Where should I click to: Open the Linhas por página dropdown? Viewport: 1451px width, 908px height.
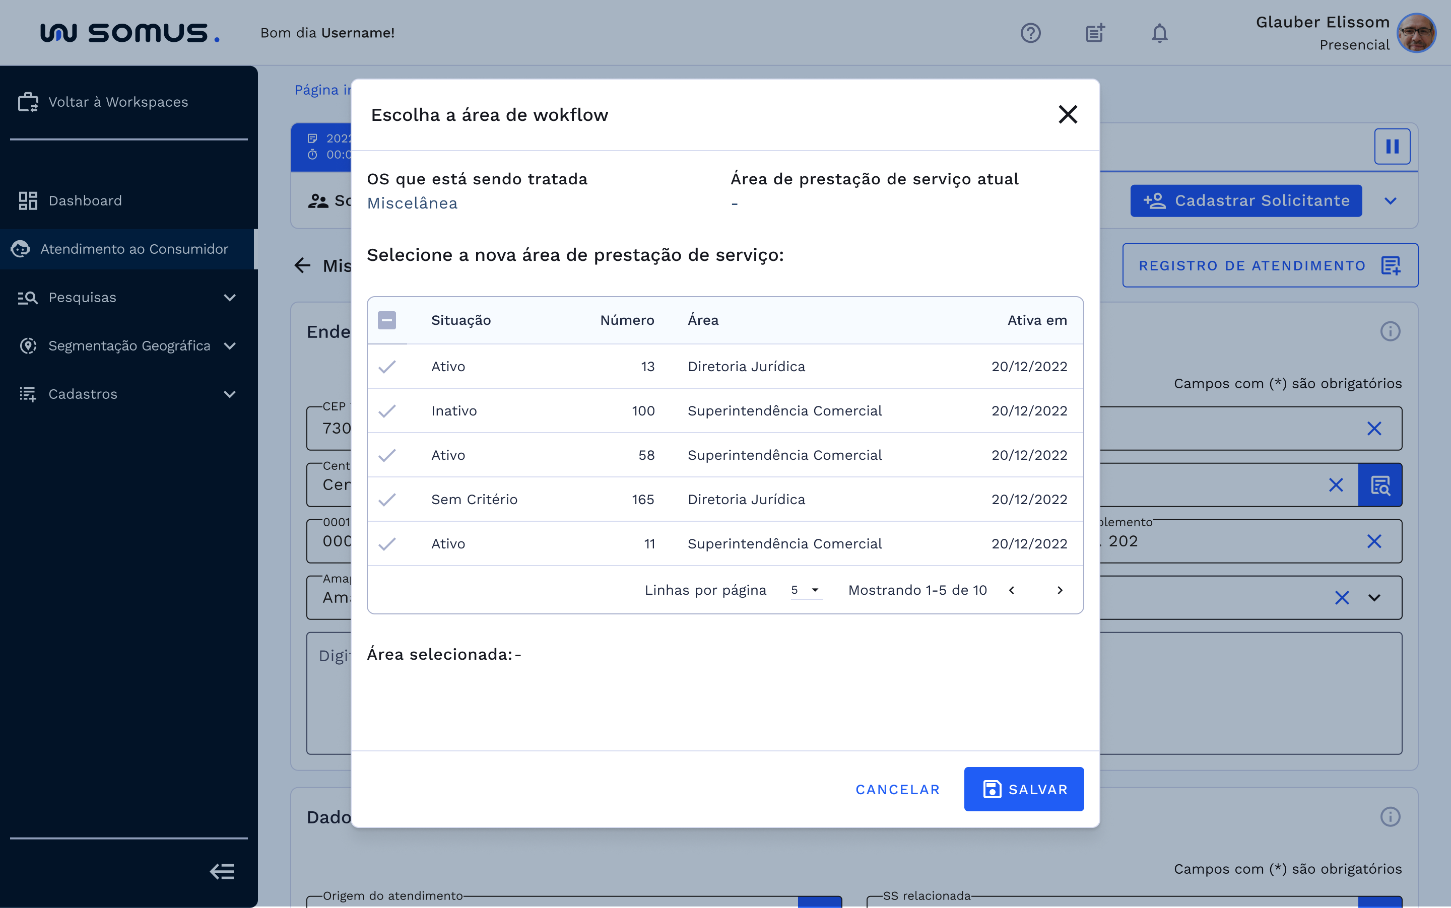pos(805,590)
